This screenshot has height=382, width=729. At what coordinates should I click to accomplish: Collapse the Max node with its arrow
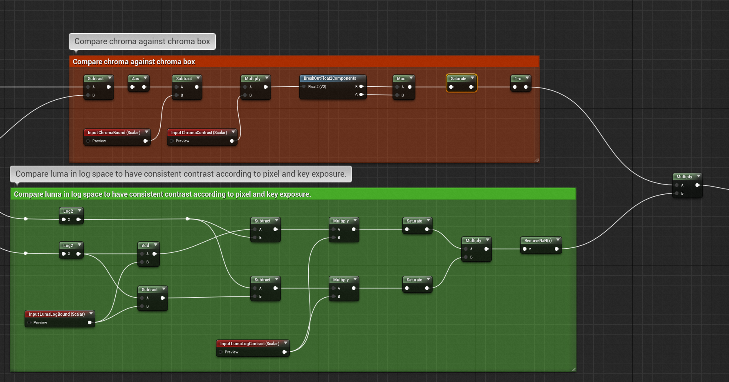click(411, 78)
